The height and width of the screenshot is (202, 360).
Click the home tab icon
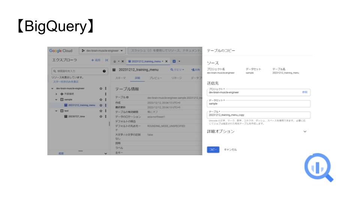115,61
